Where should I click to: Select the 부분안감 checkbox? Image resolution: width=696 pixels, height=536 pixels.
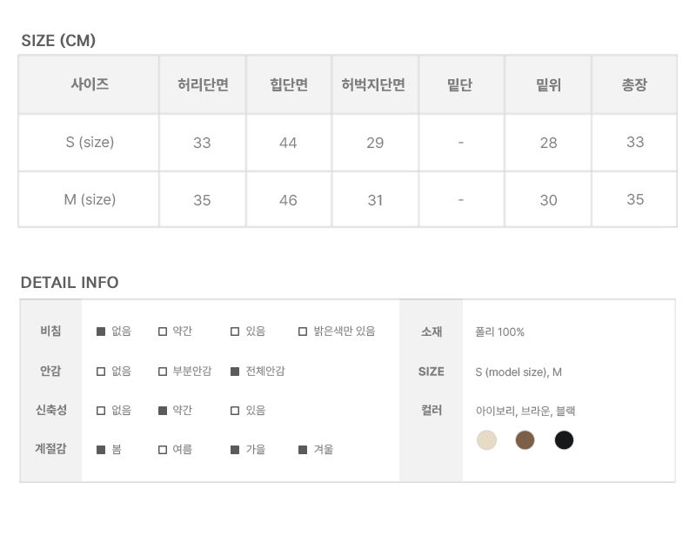pyautogui.click(x=163, y=372)
